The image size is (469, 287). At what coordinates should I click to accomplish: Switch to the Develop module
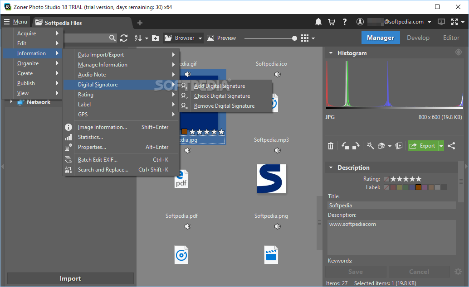tap(418, 38)
